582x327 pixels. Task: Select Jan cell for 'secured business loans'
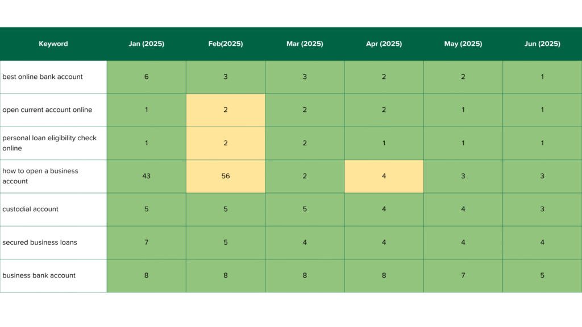click(146, 242)
